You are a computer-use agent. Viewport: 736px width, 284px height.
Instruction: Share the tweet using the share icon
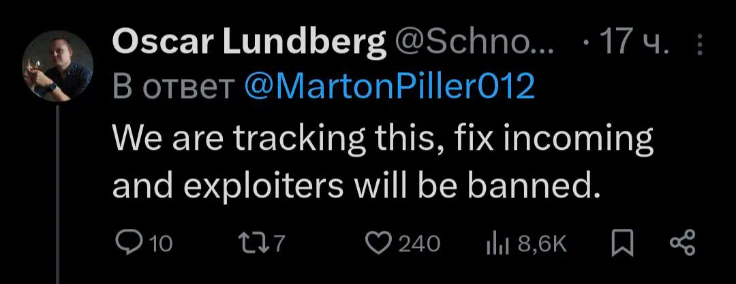point(682,244)
